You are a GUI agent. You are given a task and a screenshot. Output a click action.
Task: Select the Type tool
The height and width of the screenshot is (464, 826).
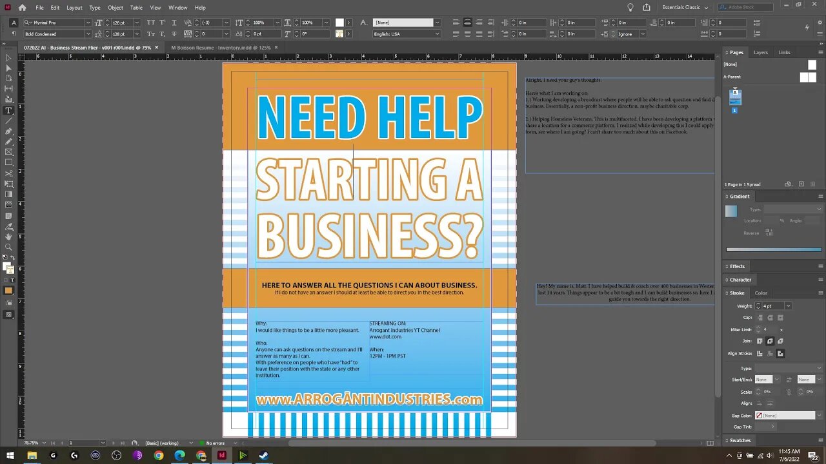(8, 110)
